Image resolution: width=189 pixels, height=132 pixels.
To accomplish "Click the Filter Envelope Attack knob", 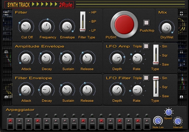I will [26, 90].
